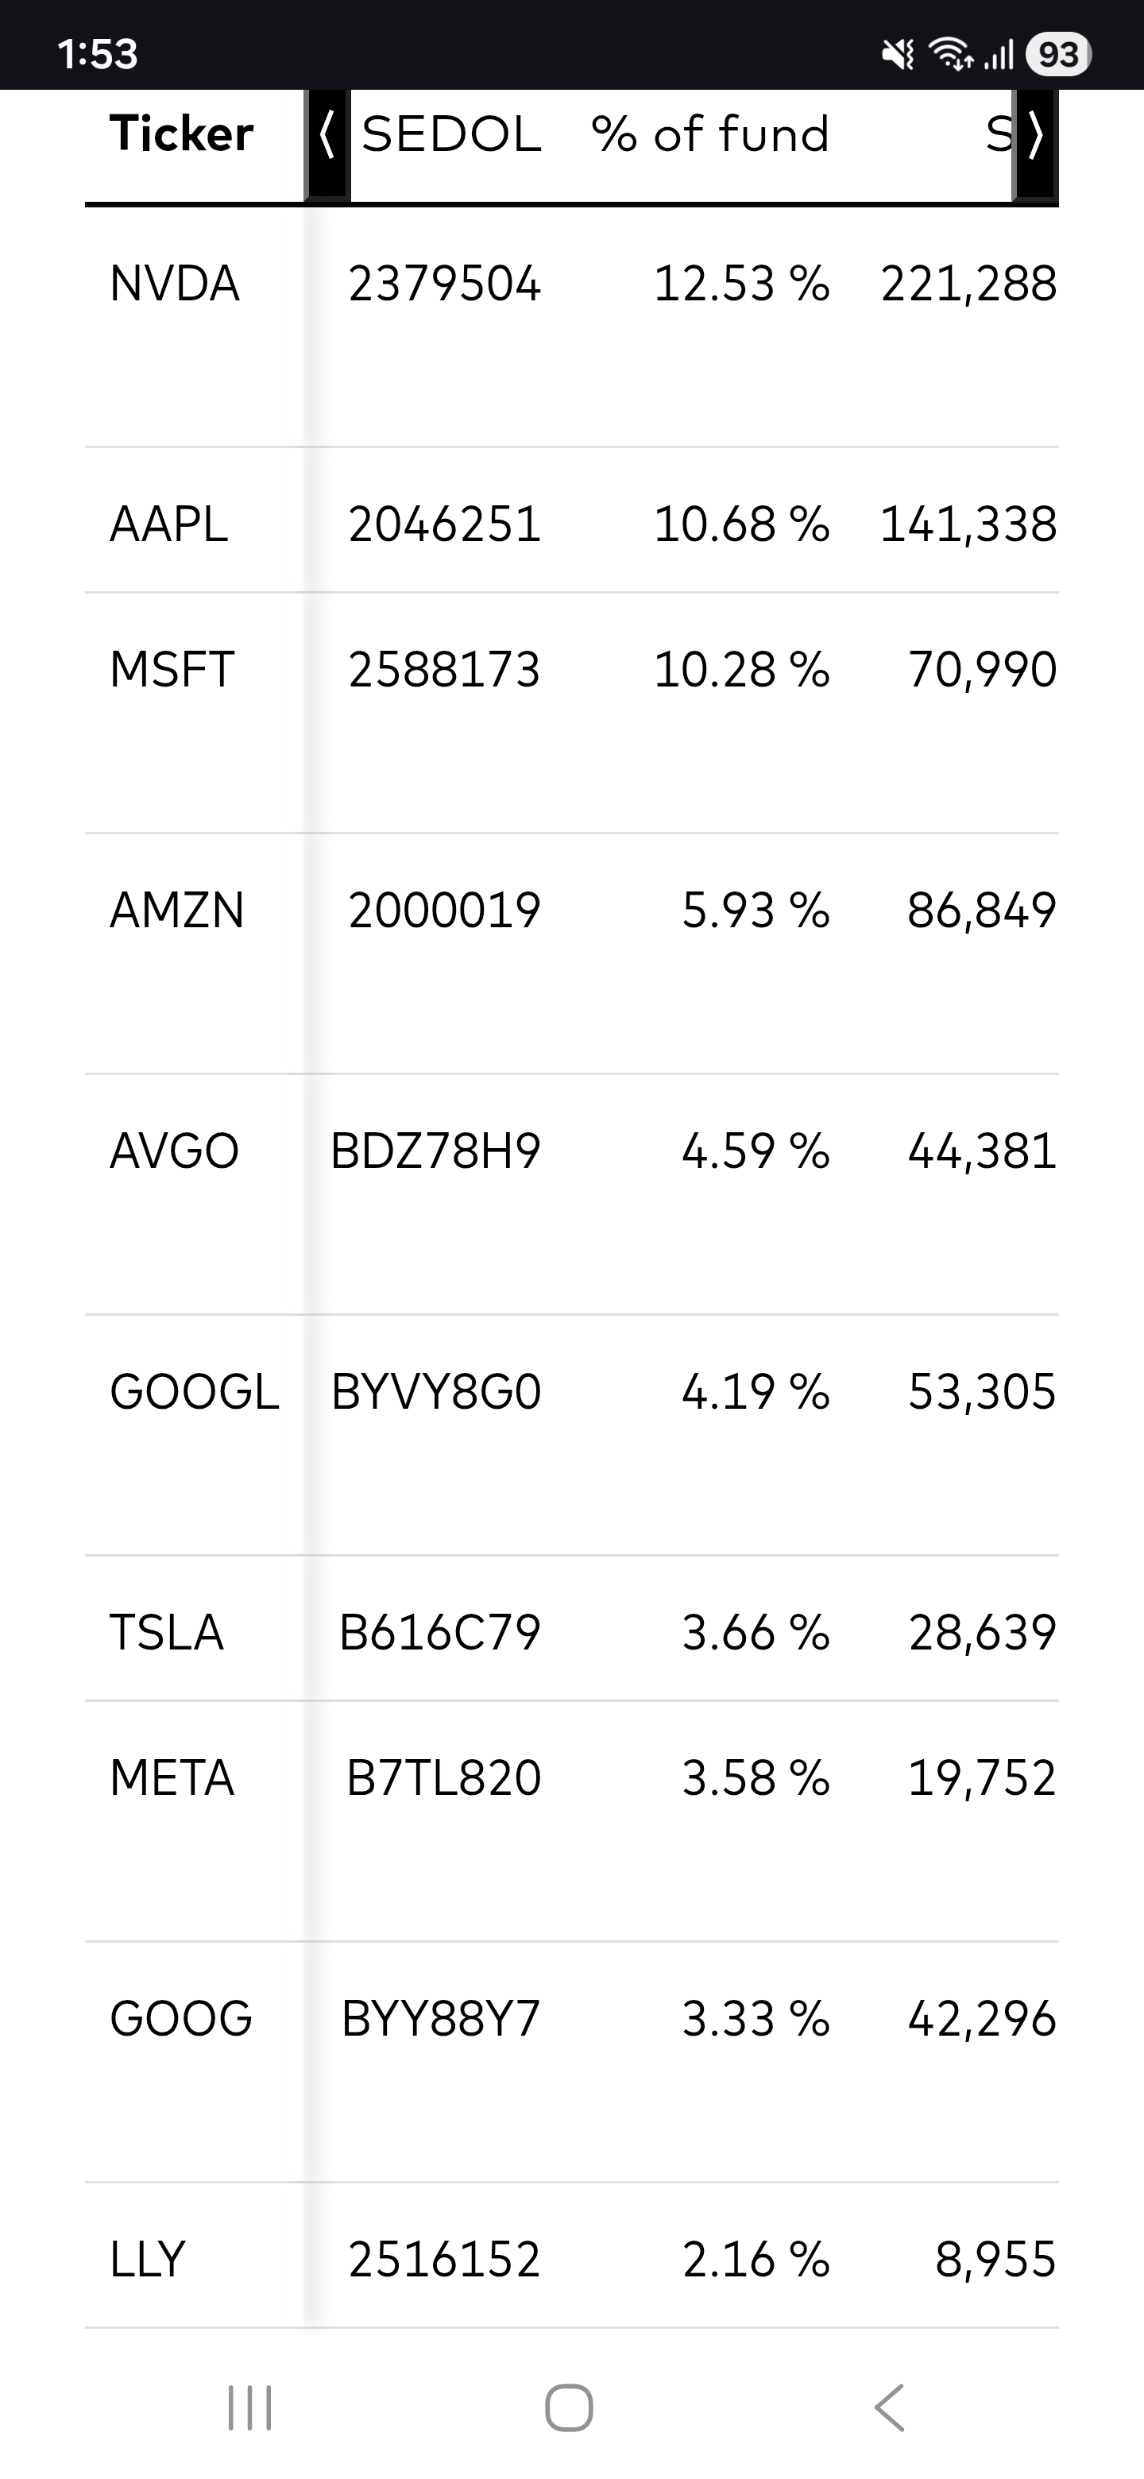Viewport: 1144px width, 2479px height.
Task: Tap the Android back button
Action: click(x=890, y=2407)
